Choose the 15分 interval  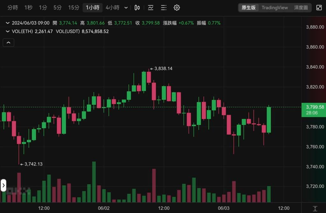[x=74, y=8]
